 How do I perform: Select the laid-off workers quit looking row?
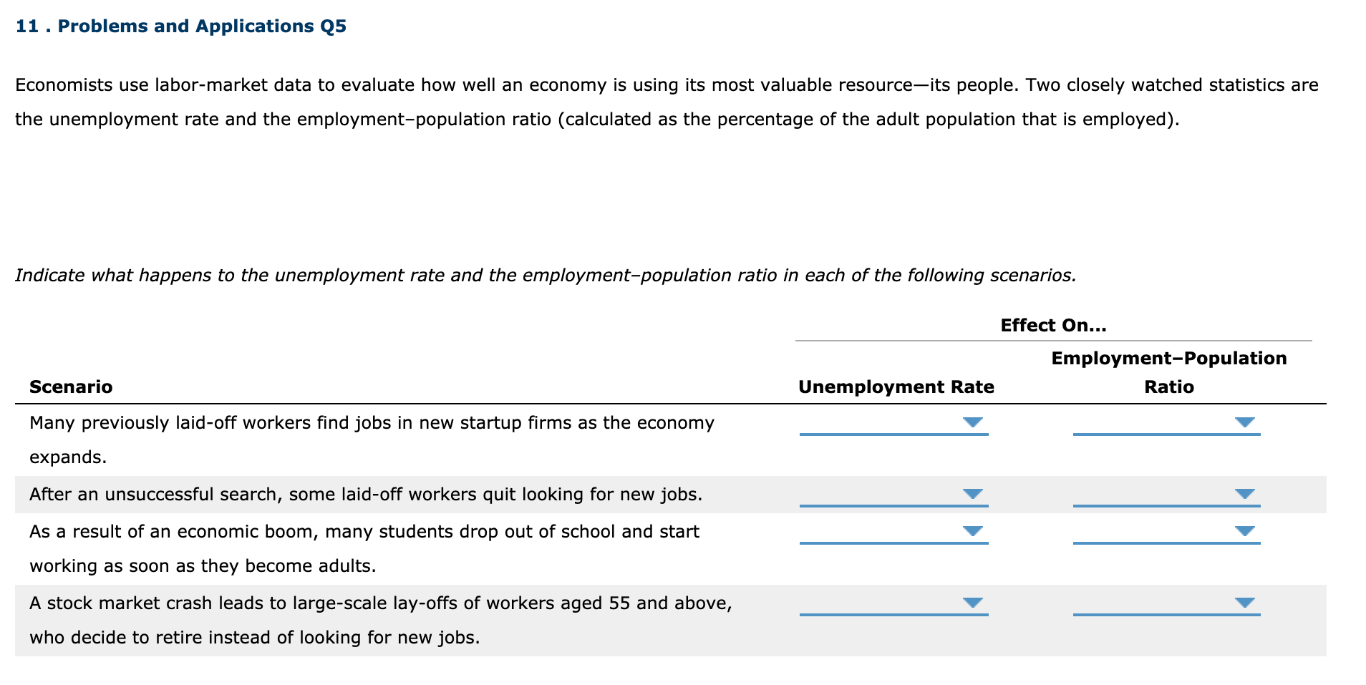pos(366,493)
